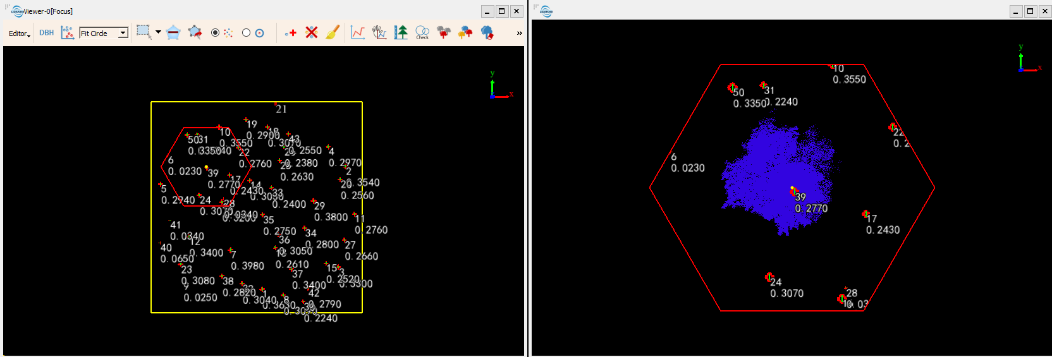Click the Check circles icon

422,33
